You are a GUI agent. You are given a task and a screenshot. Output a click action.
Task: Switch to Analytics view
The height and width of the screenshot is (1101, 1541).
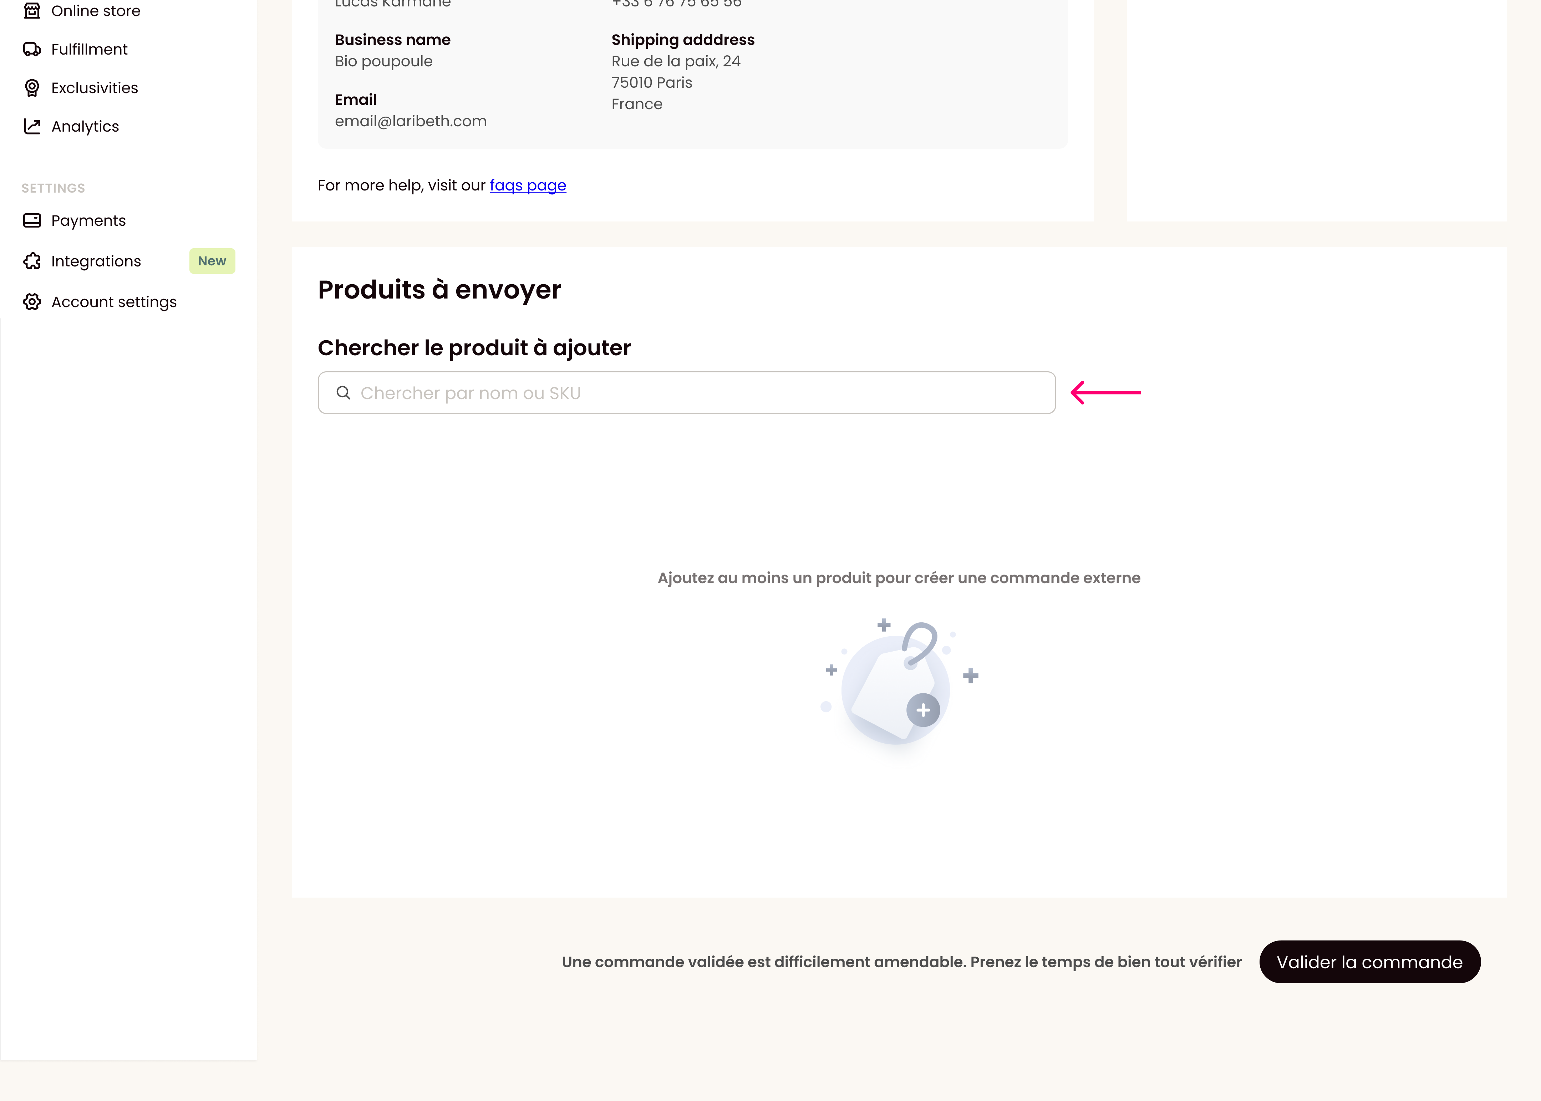tap(85, 127)
